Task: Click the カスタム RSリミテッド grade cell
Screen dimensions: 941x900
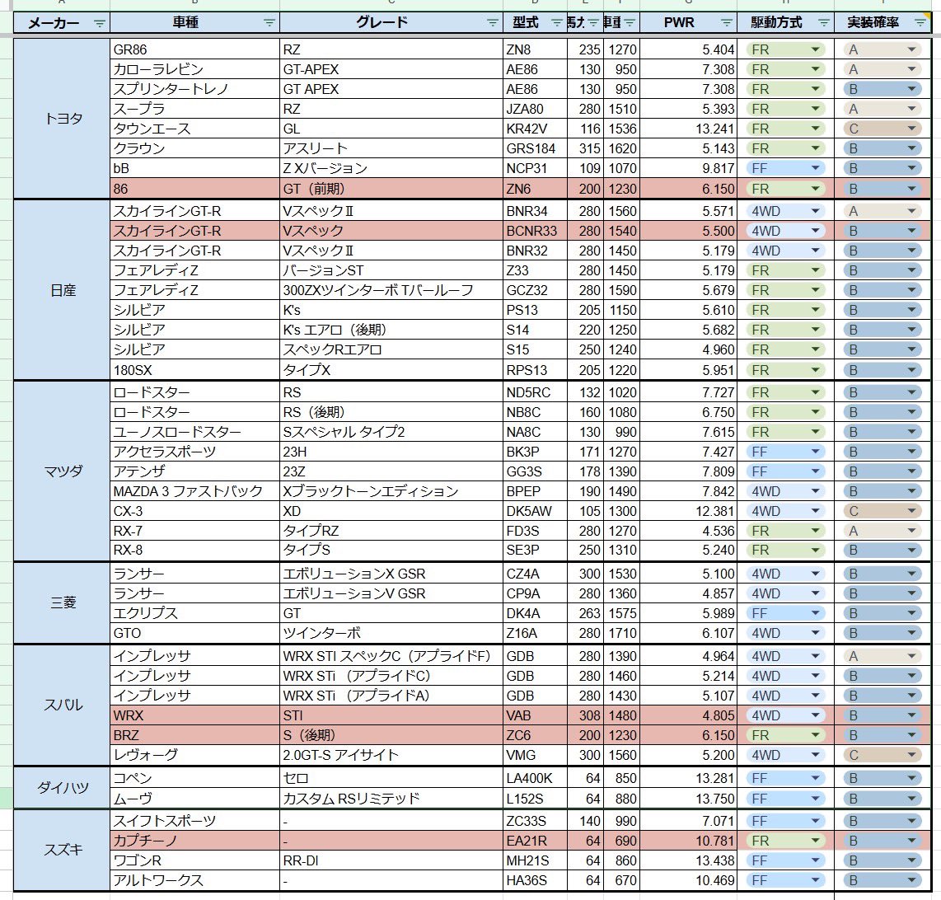Action: 391,799
